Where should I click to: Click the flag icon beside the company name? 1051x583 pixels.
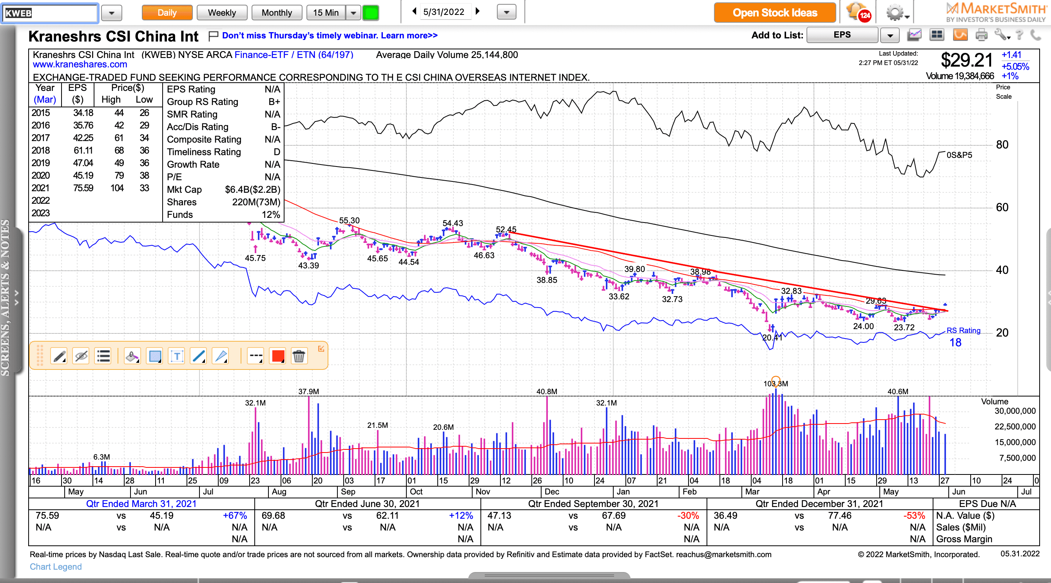point(213,36)
